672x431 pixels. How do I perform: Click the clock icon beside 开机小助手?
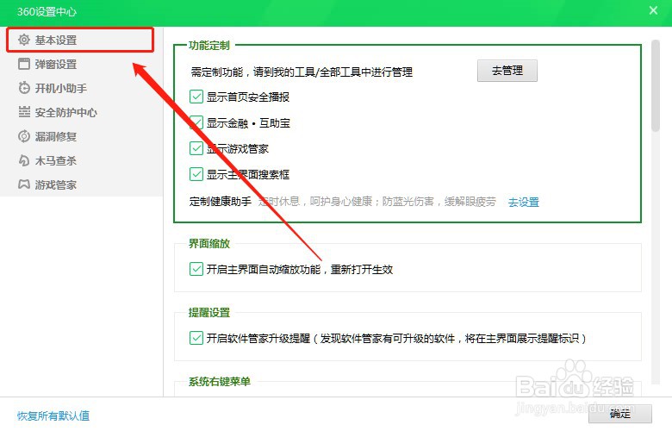24,88
